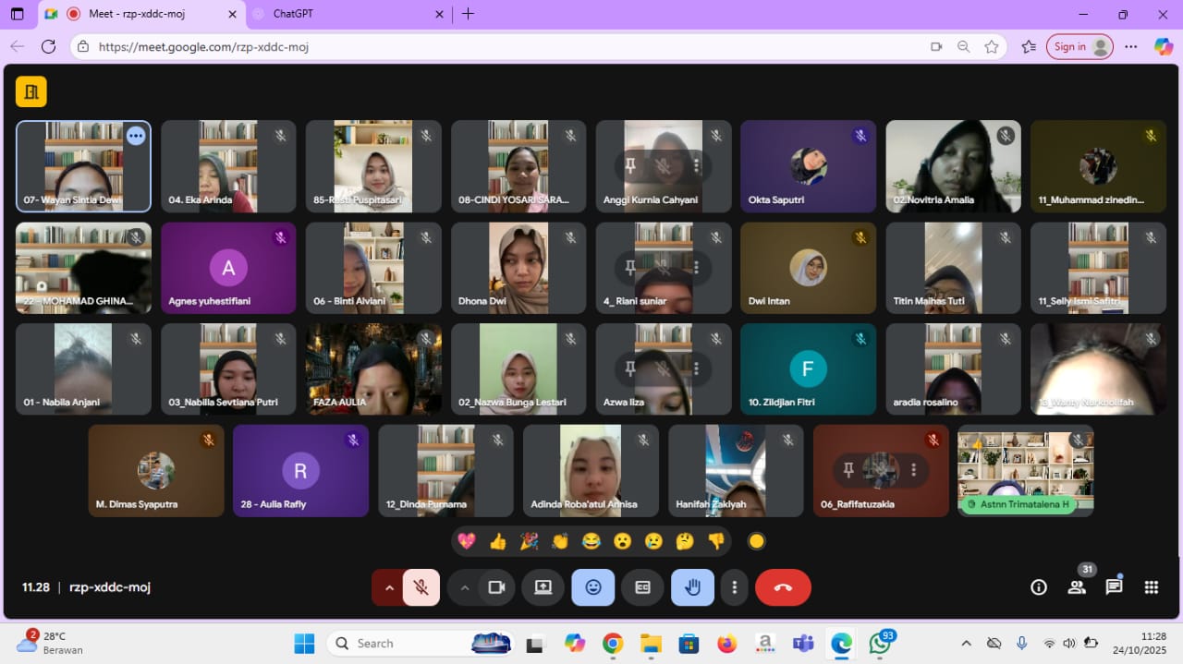1183x664 pixels.
Task: Open the meeting details info icon
Action: pyautogui.click(x=1039, y=587)
